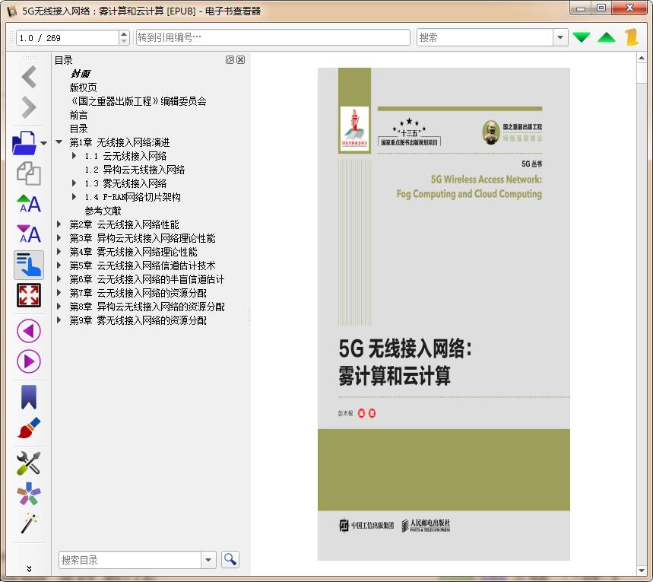Open an ebook with the folder icon

24,142
